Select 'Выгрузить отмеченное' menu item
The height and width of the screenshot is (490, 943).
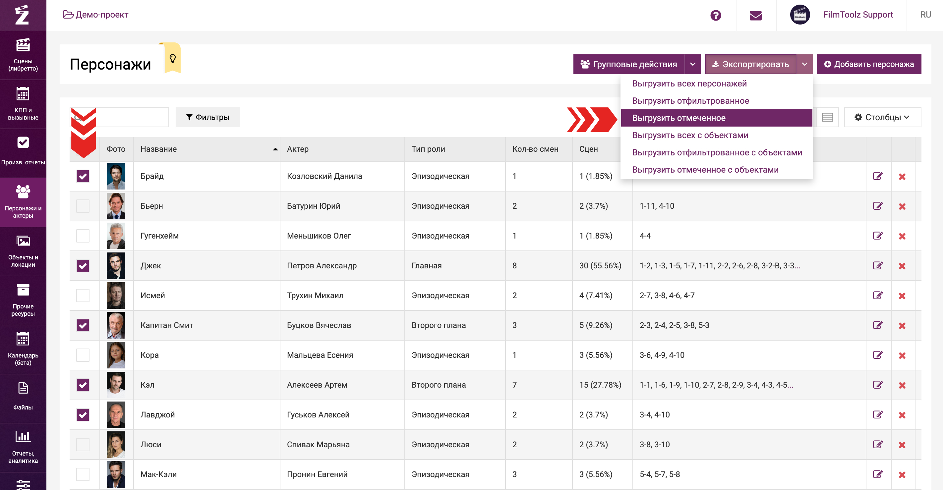(679, 118)
